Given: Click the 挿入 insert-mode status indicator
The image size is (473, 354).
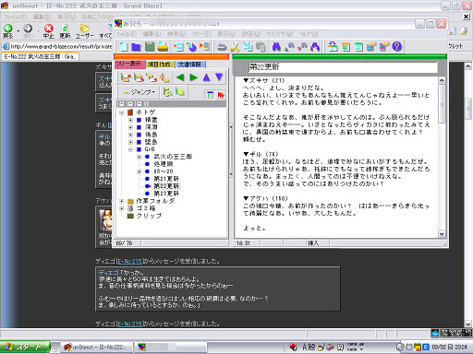Looking at the screenshot, I should (x=313, y=243).
